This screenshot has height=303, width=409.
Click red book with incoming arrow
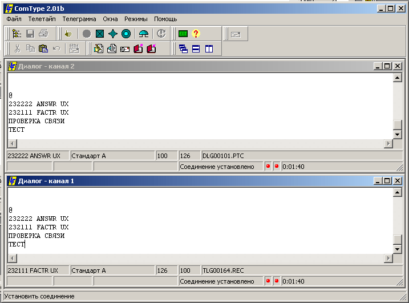(x=151, y=49)
